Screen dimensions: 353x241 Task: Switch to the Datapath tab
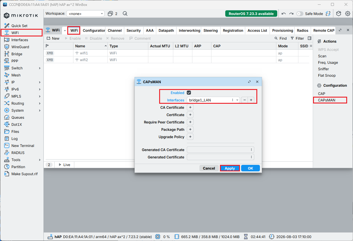pyautogui.click(x=166, y=31)
